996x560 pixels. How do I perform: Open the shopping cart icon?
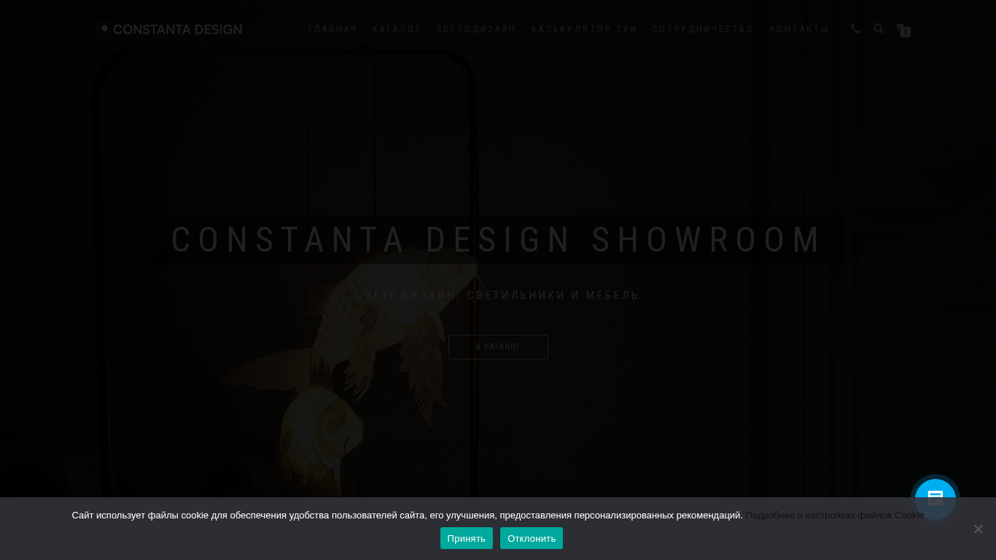point(902,29)
